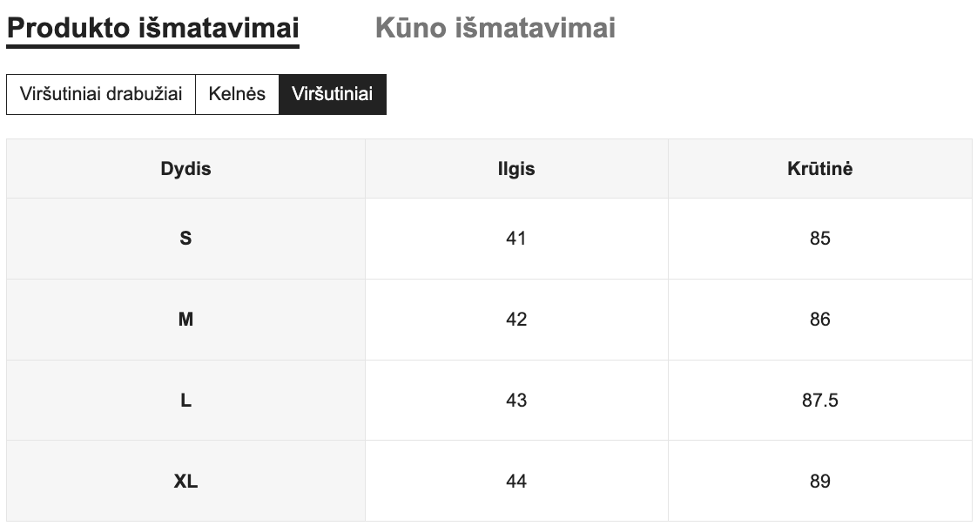Select the size XL row label

click(185, 481)
